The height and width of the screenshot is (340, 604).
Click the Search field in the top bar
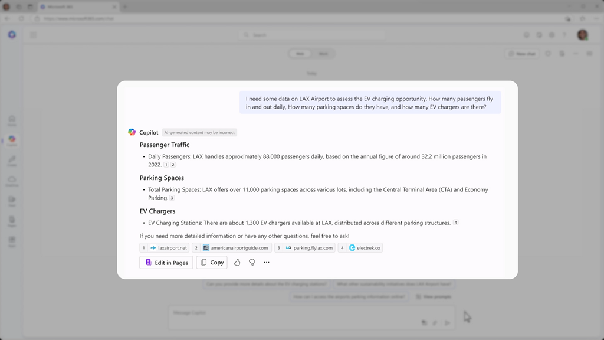[x=312, y=35]
